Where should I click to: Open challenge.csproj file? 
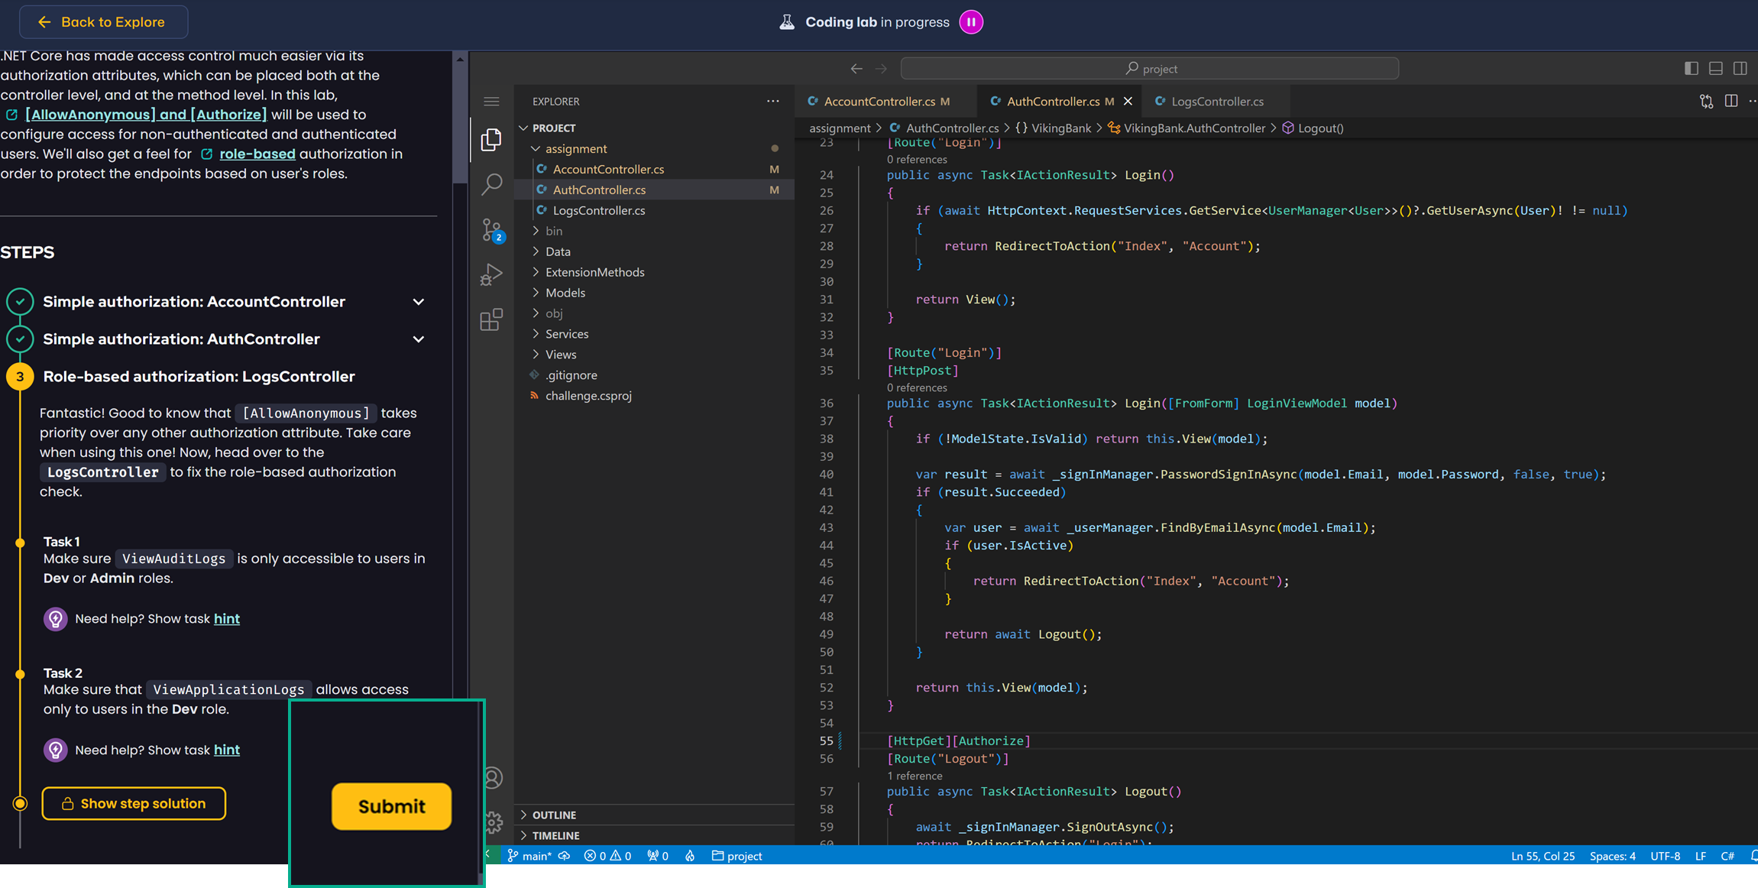coord(588,396)
